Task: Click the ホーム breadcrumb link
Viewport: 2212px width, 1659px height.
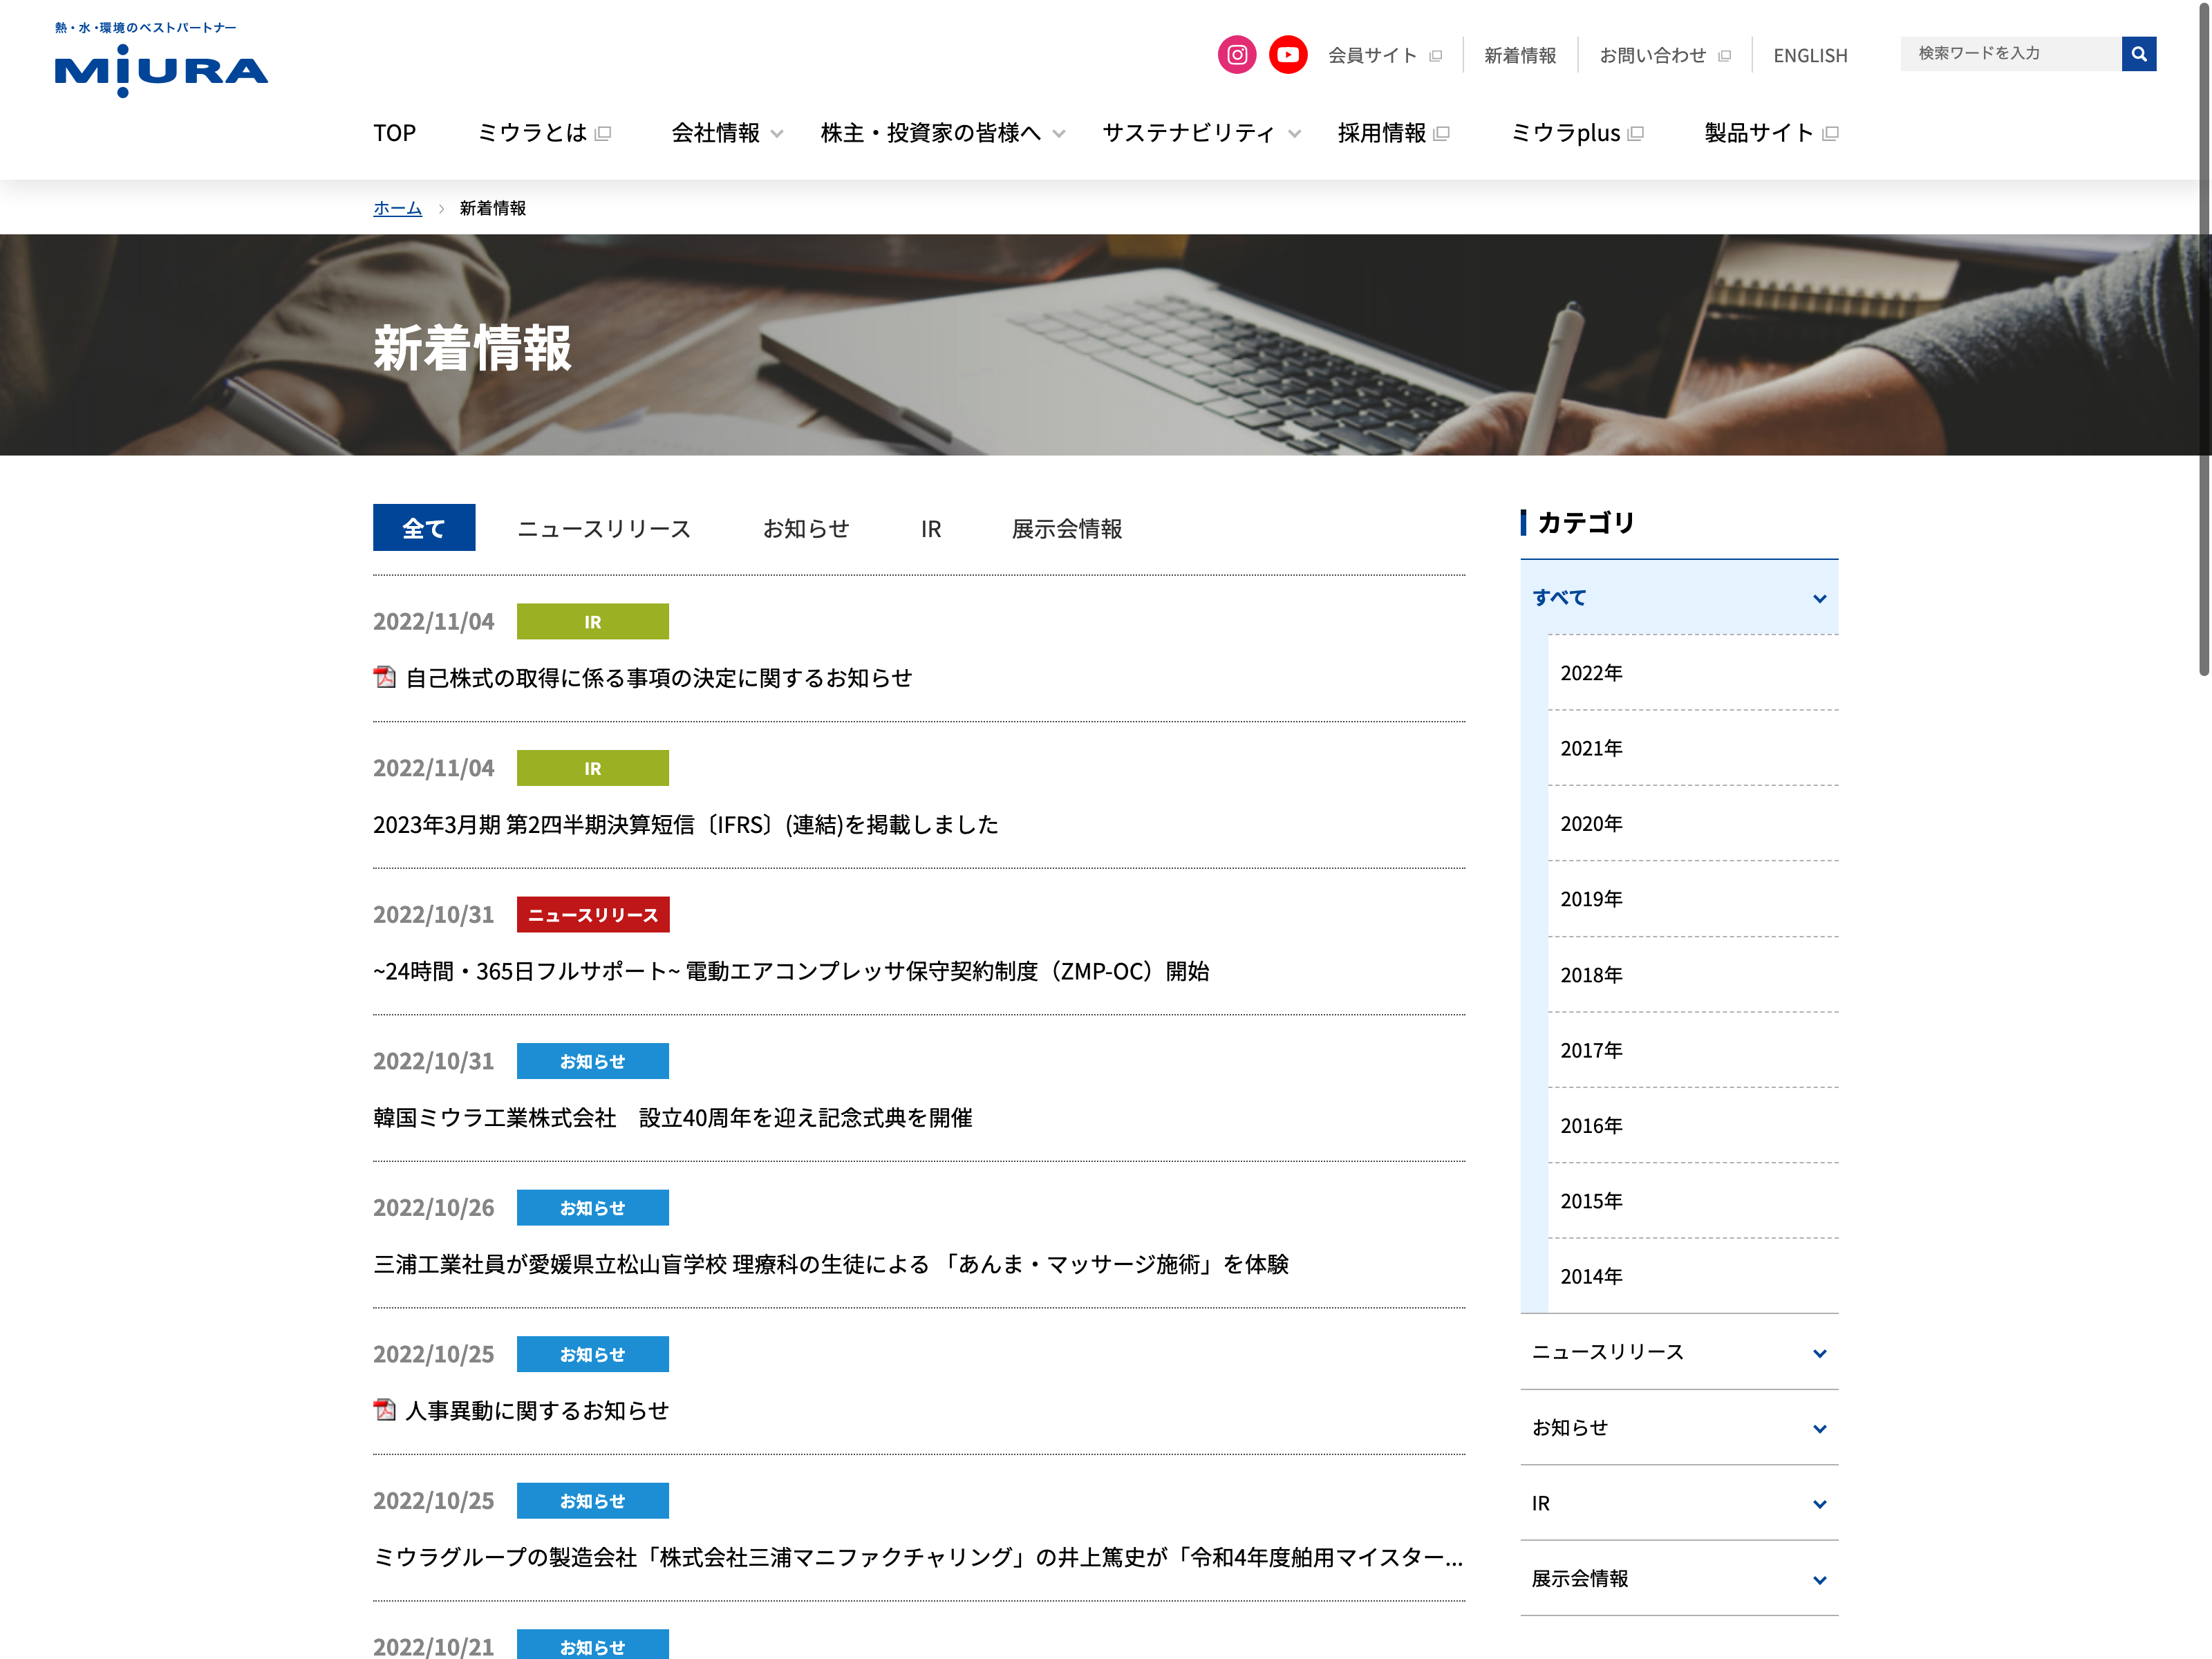Action: [x=397, y=208]
